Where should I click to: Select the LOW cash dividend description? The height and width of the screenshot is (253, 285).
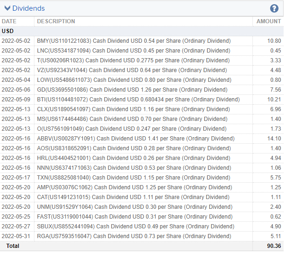coord(134,80)
